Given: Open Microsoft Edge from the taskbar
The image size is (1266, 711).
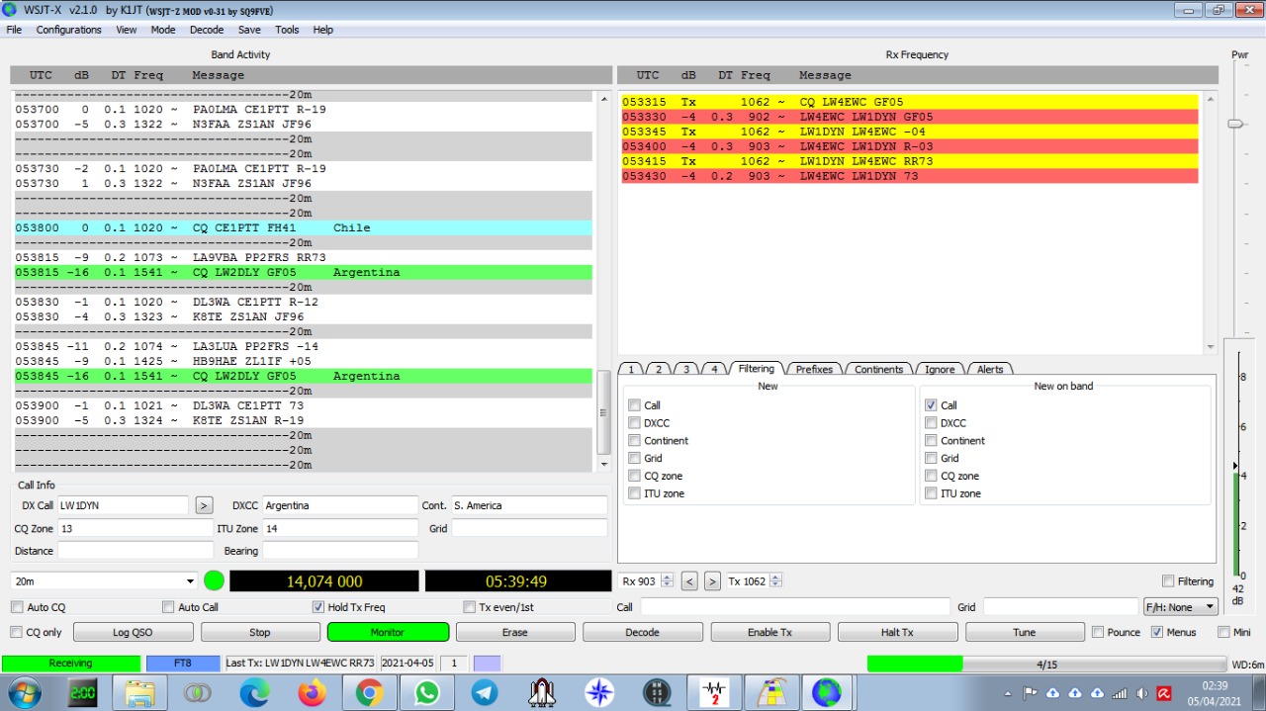Looking at the screenshot, I should coord(254,693).
